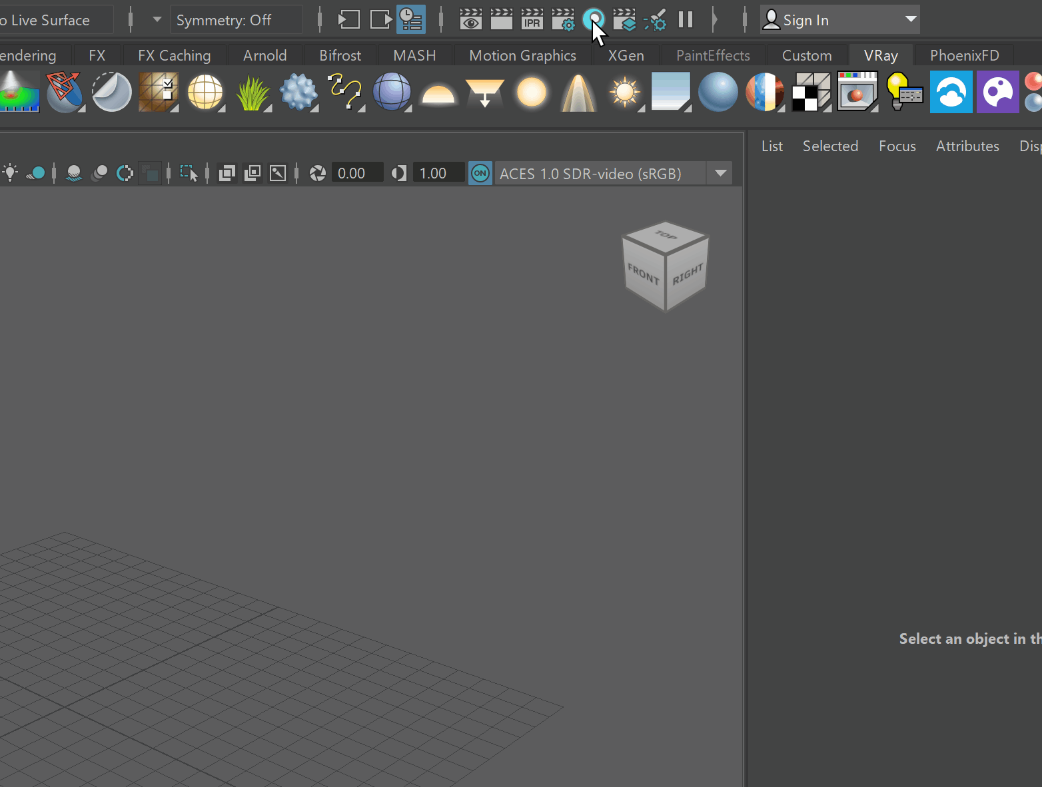Open the Rendering shelf tab
This screenshot has width=1042, height=787.
(28, 56)
